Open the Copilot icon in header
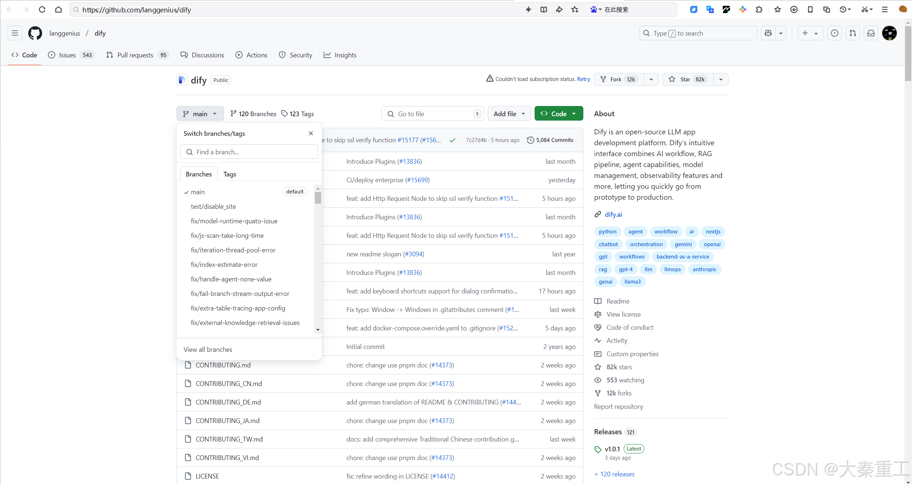Screen dimensions: 912x484 [768, 33]
